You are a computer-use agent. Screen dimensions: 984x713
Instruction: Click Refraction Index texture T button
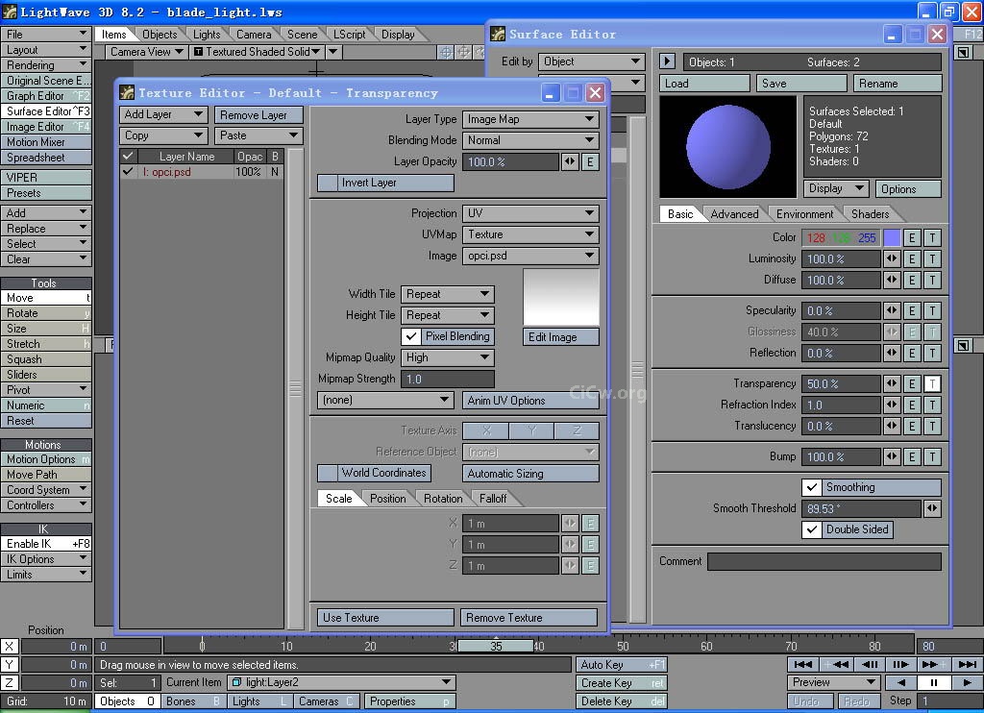pos(932,406)
